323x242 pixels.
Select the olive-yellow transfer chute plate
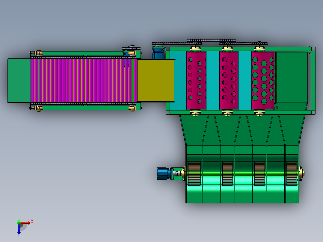(x=156, y=81)
